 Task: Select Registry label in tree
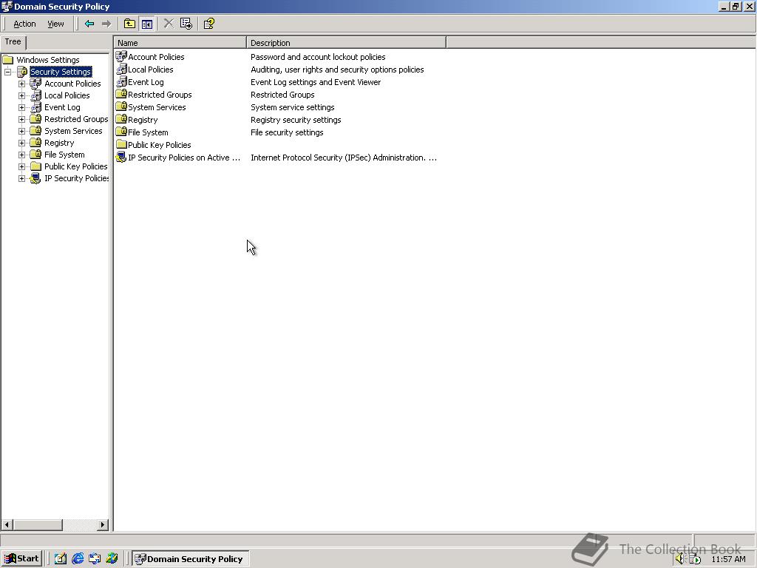click(x=59, y=143)
